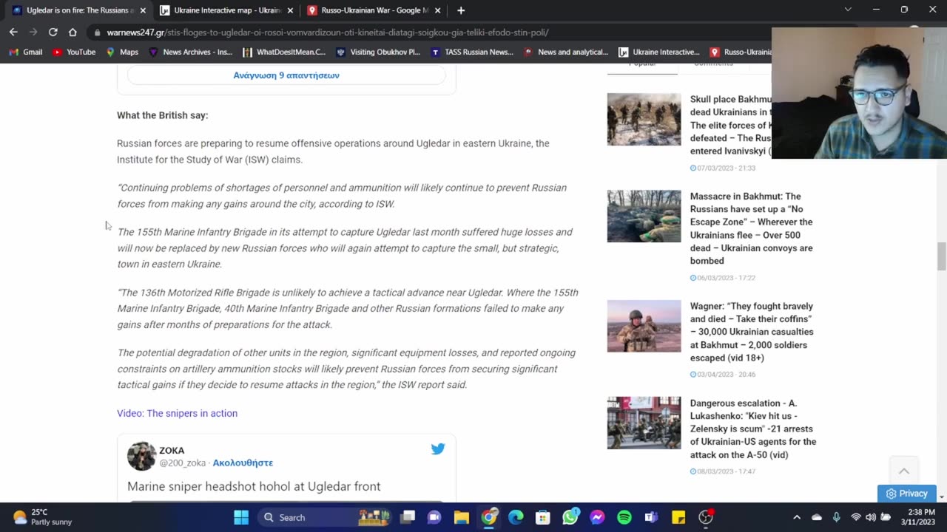
Task: Open the OneDrive cloud tray icon
Action: pos(817,517)
